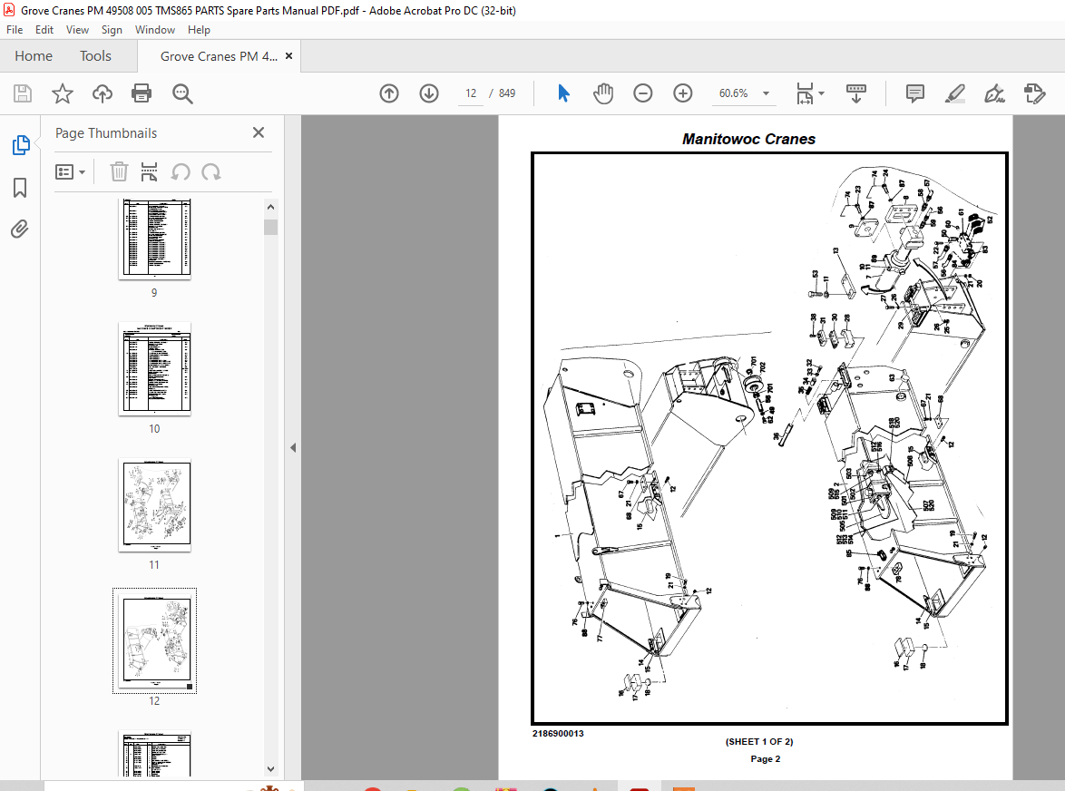The width and height of the screenshot is (1065, 791).
Task: Select page 12 thumbnail
Action: coord(155,641)
